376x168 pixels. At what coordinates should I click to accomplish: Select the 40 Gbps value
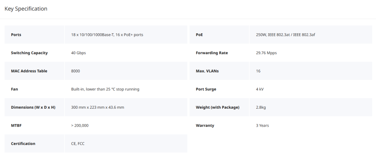pos(78,53)
